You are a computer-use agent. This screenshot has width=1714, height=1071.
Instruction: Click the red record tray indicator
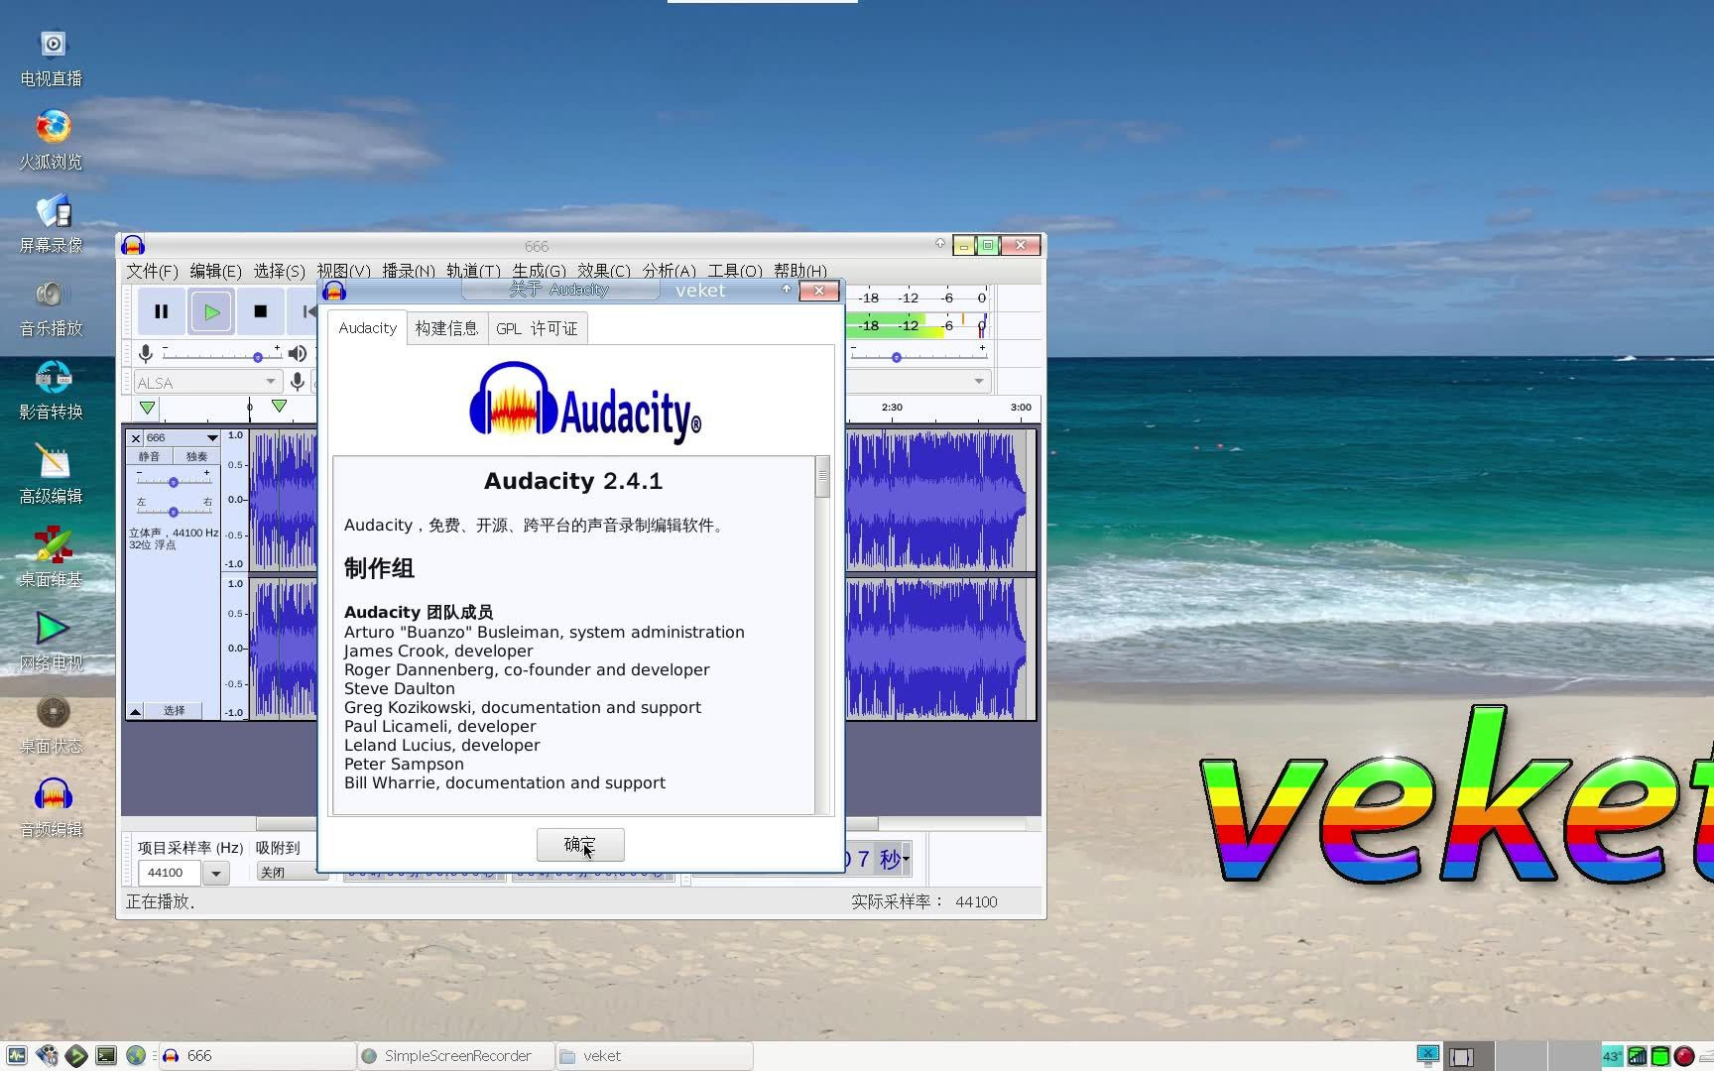(1684, 1056)
